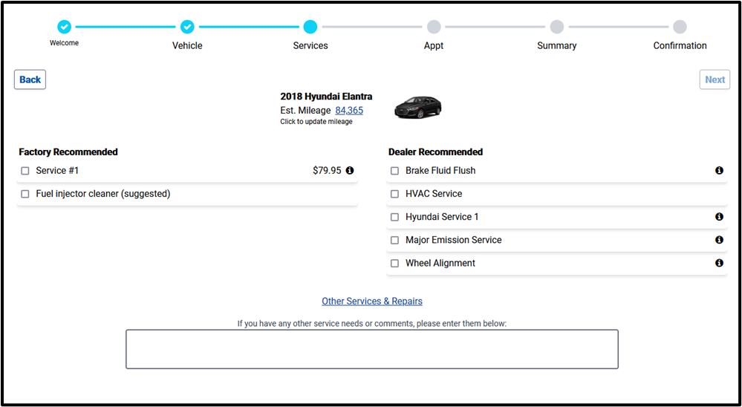This screenshot has height=407, width=742.
Task: Click the Summary step circle
Action: pyautogui.click(x=556, y=27)
